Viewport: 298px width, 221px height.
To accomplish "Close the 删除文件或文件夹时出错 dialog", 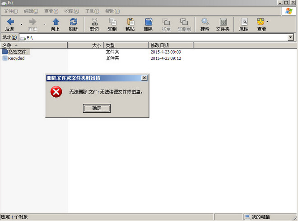I will (144, 78).
